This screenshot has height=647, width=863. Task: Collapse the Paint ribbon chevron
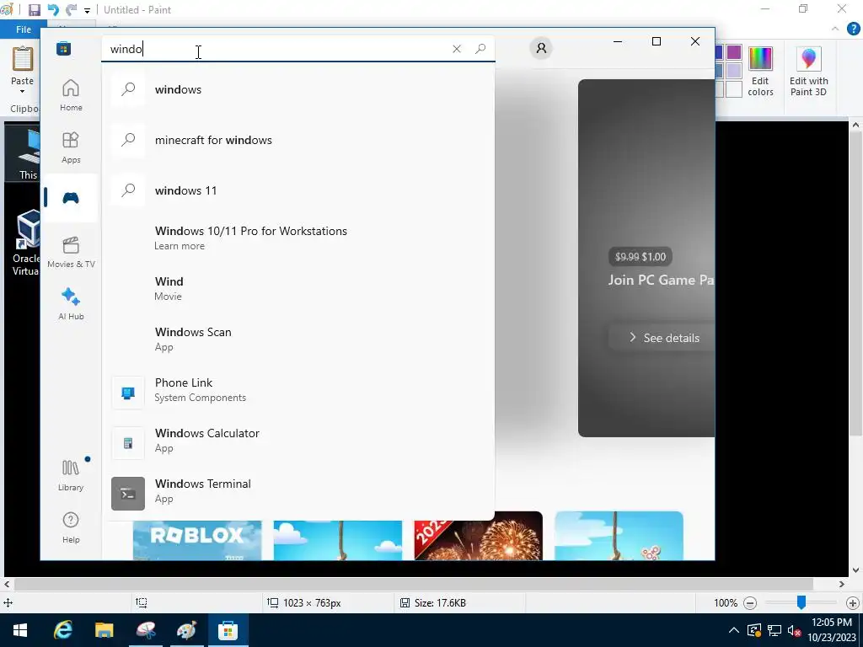[x=835, y=29]
